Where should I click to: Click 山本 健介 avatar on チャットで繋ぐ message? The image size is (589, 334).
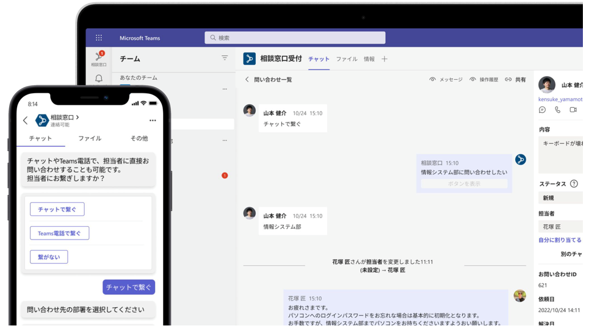250,111
